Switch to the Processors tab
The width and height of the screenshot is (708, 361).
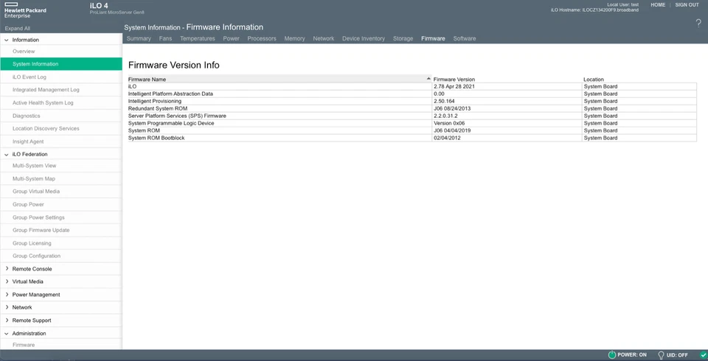click(262, 39)
